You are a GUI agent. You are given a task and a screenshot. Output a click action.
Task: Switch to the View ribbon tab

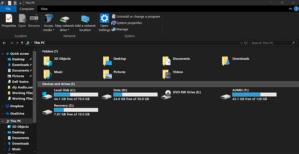pyautogui.click(x=44, y=9)
